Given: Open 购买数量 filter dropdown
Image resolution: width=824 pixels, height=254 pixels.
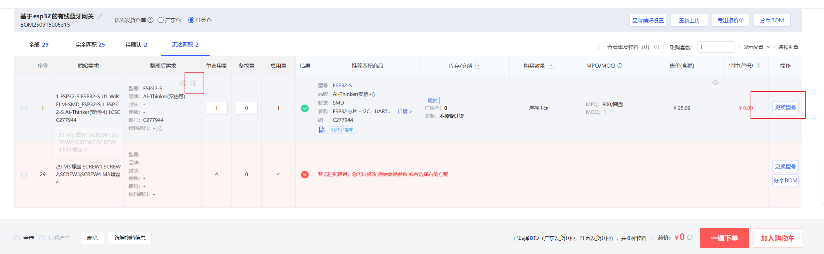Looking at the screenshot, I should click(x=551, y=66).
